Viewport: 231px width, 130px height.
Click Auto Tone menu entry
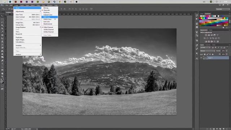pyautogui.click(x=27, y=14)
